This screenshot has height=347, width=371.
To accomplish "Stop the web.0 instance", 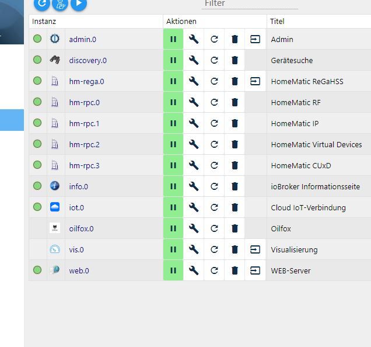I will point(173,270).
